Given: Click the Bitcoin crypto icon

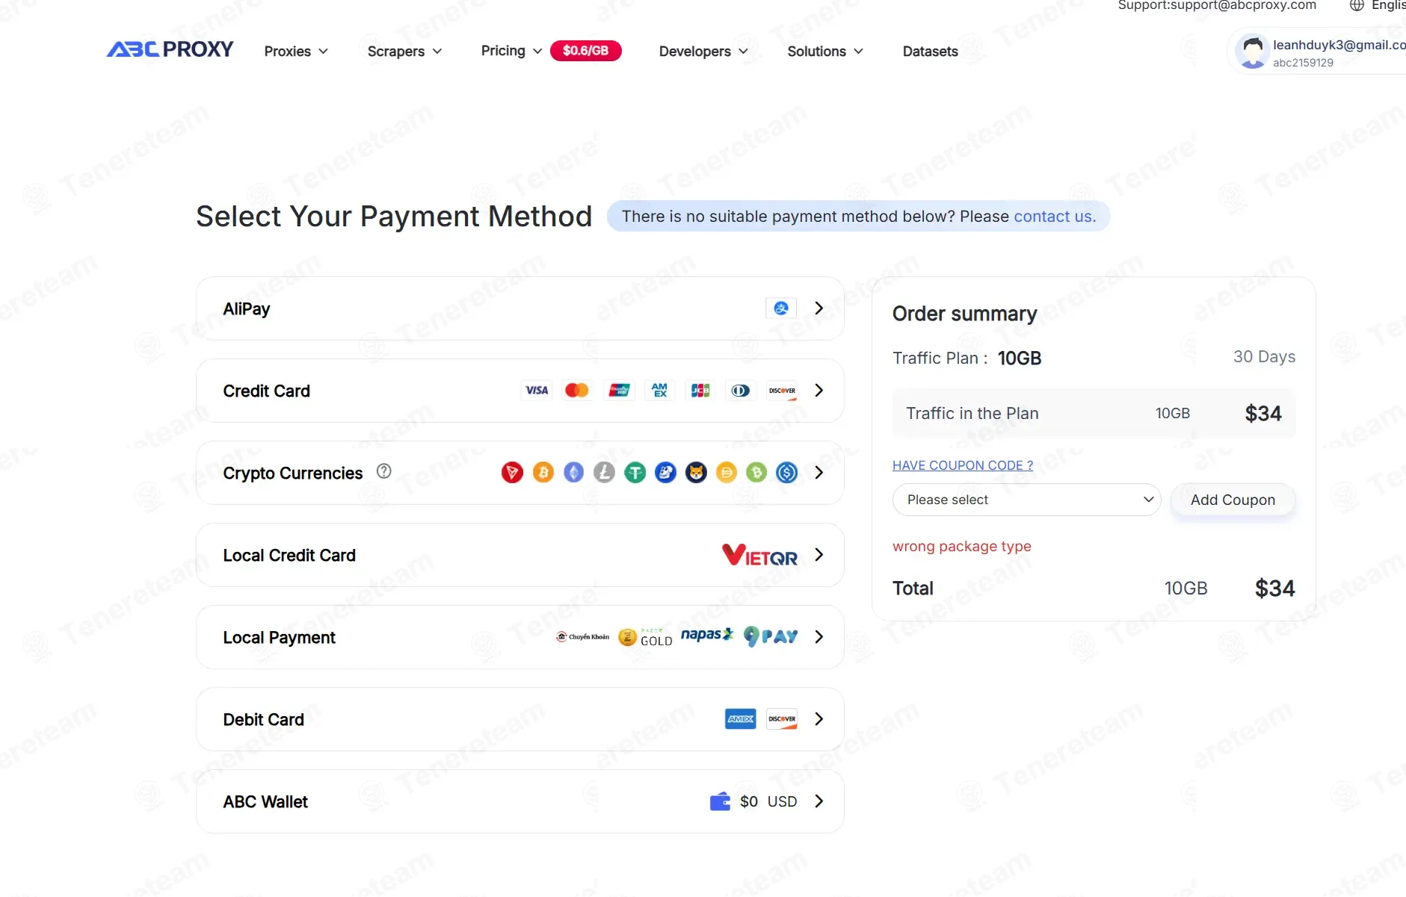Looking at the screenshot, I should (x=543, y=473).
